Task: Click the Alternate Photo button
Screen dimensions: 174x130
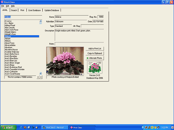Action: [95, 58]
